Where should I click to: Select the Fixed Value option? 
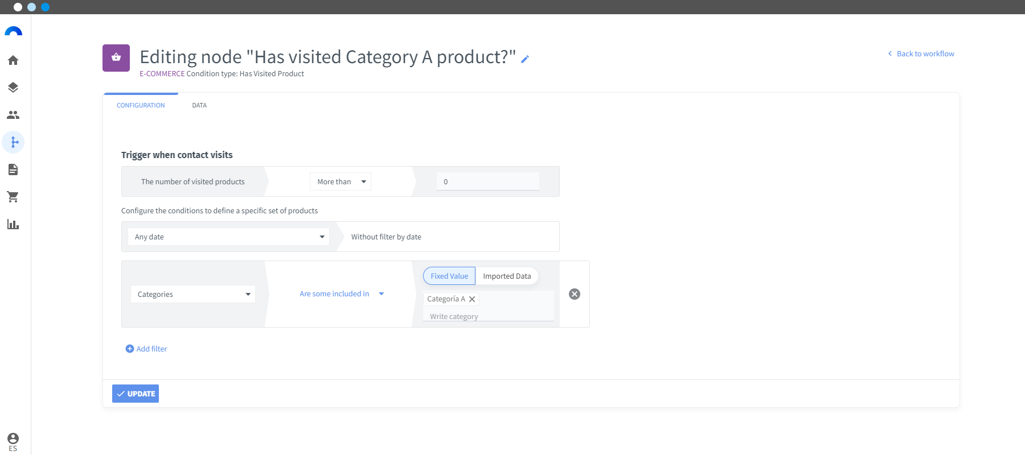pos(449,276)
